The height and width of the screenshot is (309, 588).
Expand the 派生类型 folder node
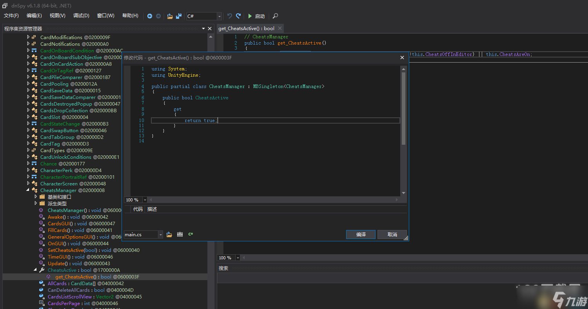tap(36, 203)
